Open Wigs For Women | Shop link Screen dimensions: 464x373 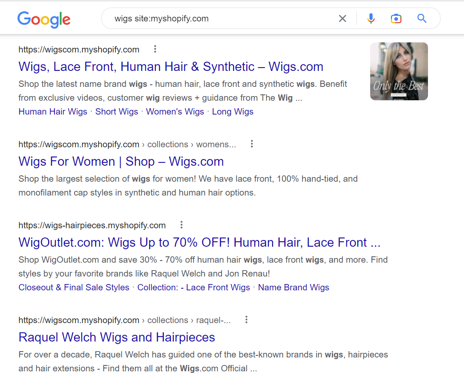(x=121, y=162)
